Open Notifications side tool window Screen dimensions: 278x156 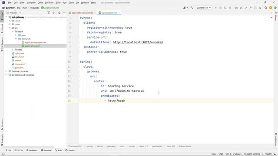click(x=276, y=140)
